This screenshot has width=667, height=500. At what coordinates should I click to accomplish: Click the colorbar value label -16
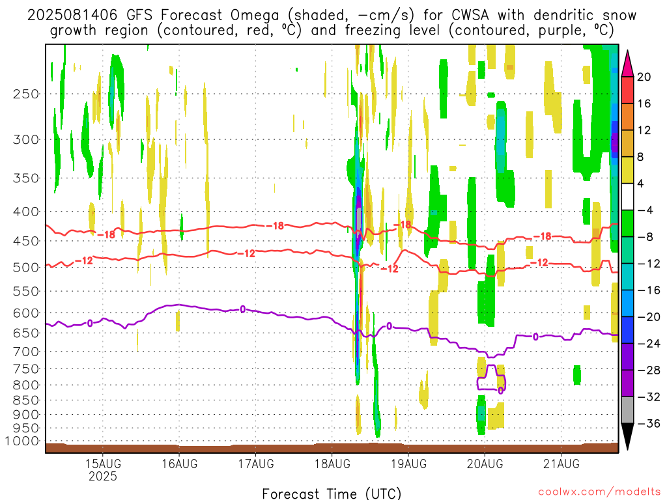pyautogui.click(x=648, y=290)
